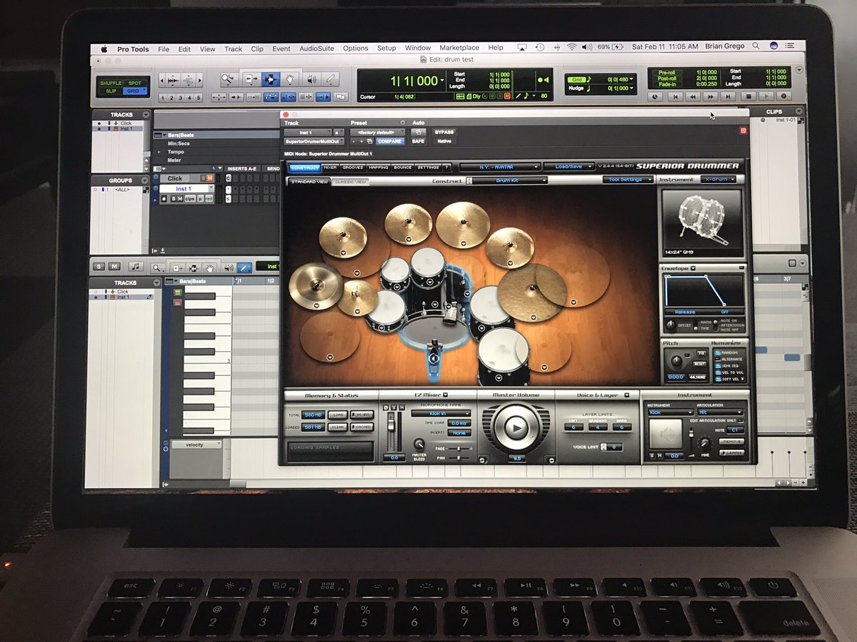The image size is (857, 642).
Task: Switch to the MIXER tab
Action: pyautogui.click(x=330, y=168)
